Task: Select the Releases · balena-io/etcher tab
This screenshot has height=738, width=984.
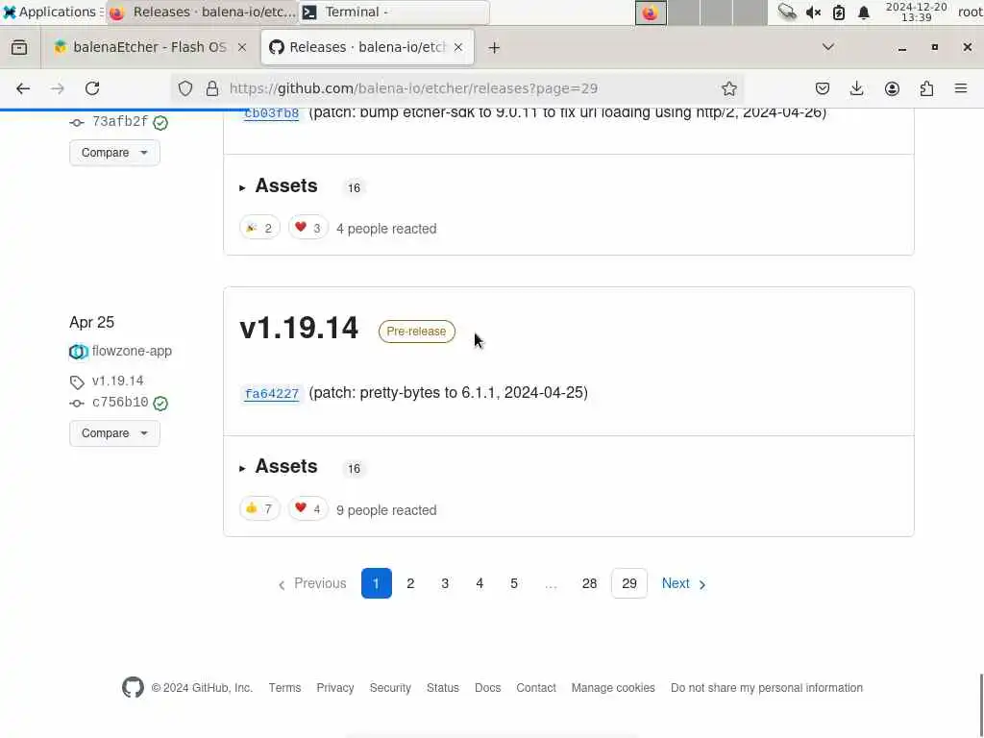Action: click(367, 47)
